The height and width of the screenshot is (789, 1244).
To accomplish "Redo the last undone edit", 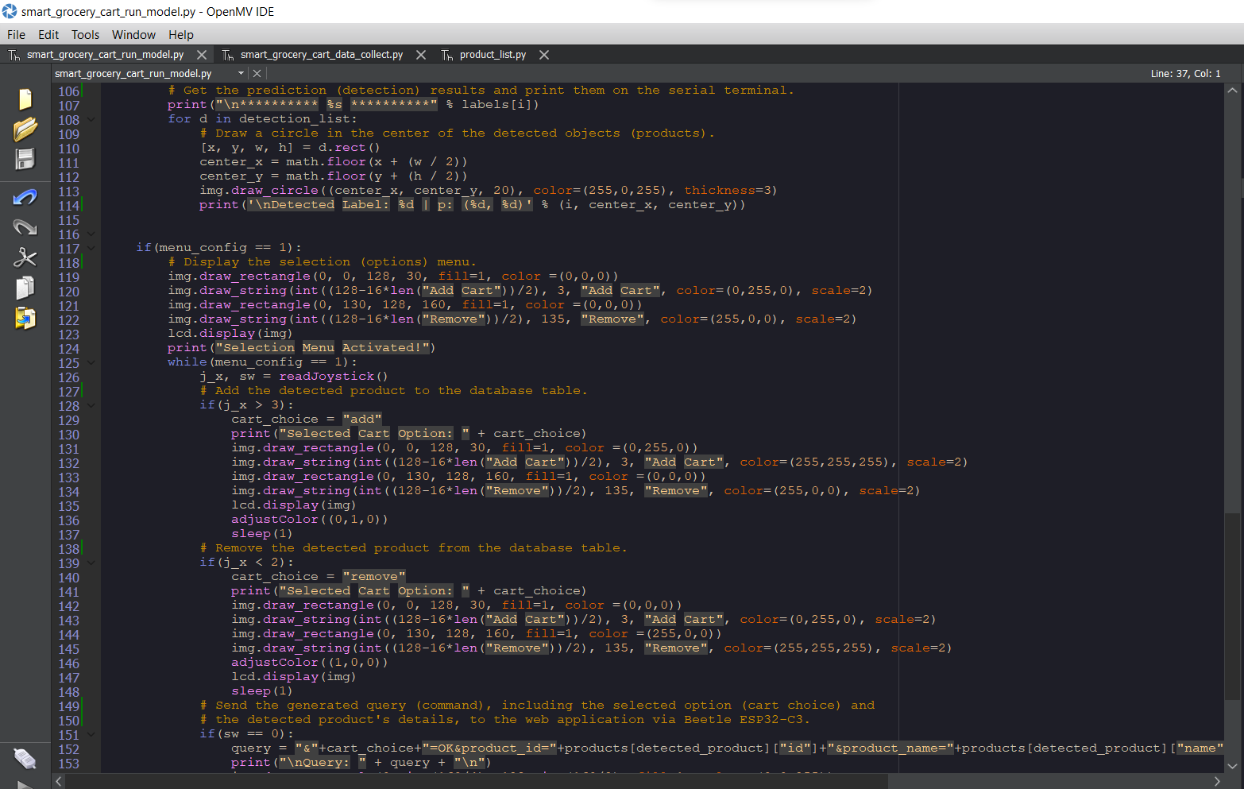I will pyautogui.click(x=24, y=227).
